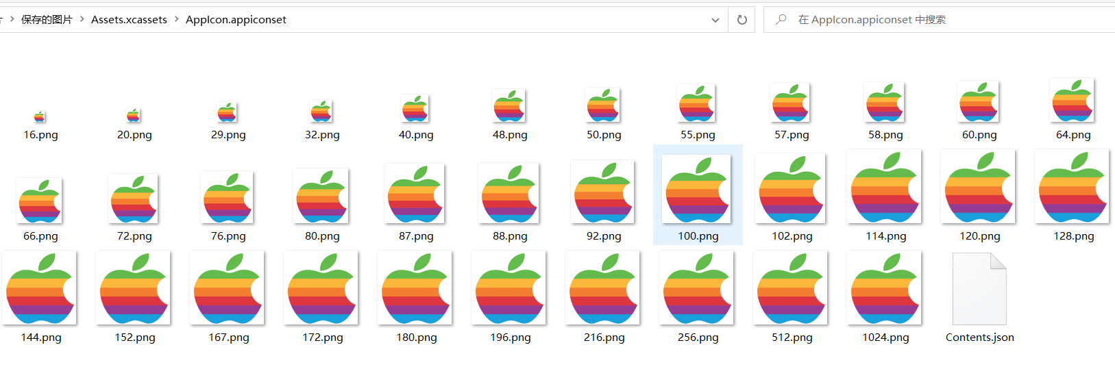Select the 76.png apple thumbnail
The image size is (1115, 382).
tap(228, 197)
